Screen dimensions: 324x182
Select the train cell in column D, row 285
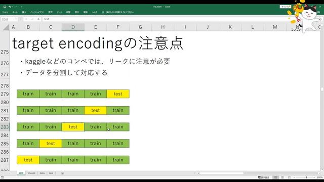point(73,144)
